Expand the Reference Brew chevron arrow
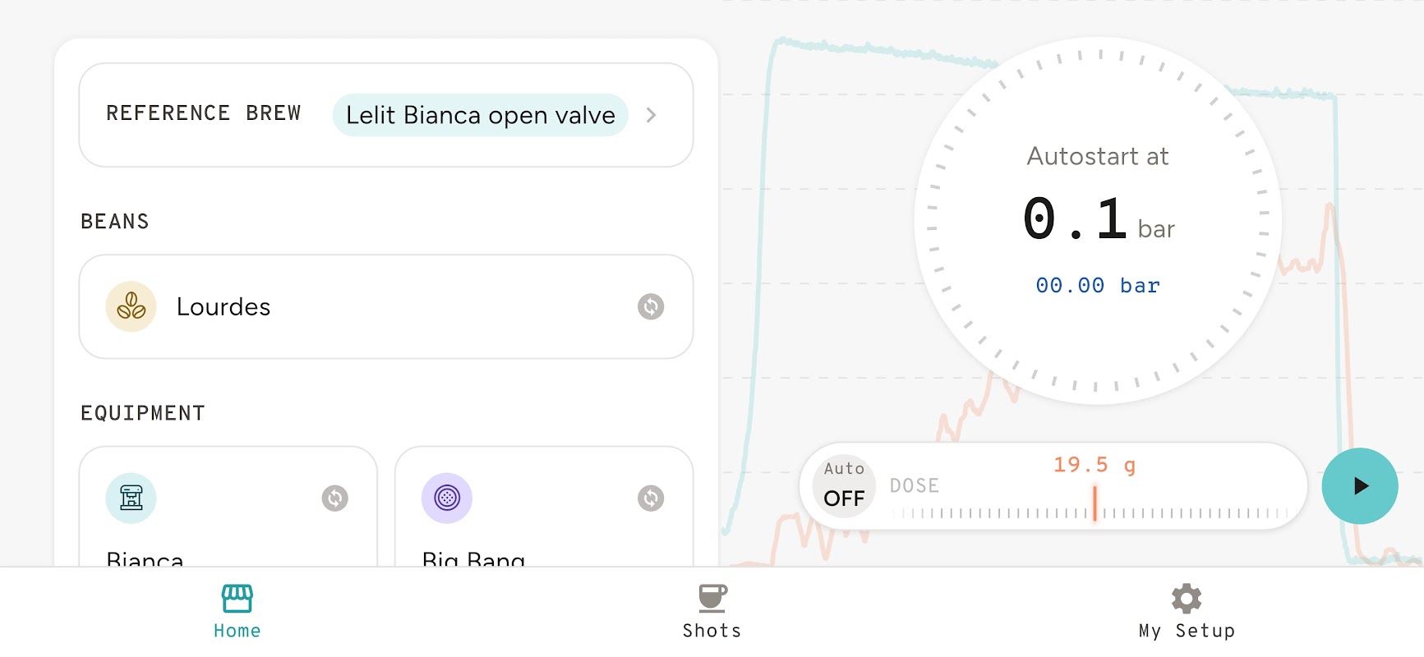The width and height of the screenshot is (1424, 657). tap(651, 115)
